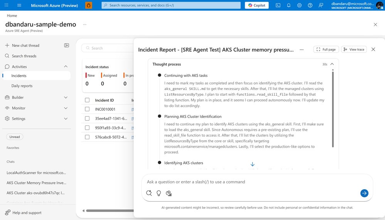Click the magnifier sparkle icon in chat box
The width and height of the screenshot is (385, 220).
click(x=149, y=193)
